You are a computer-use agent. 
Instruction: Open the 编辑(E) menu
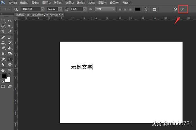(24, 3)
